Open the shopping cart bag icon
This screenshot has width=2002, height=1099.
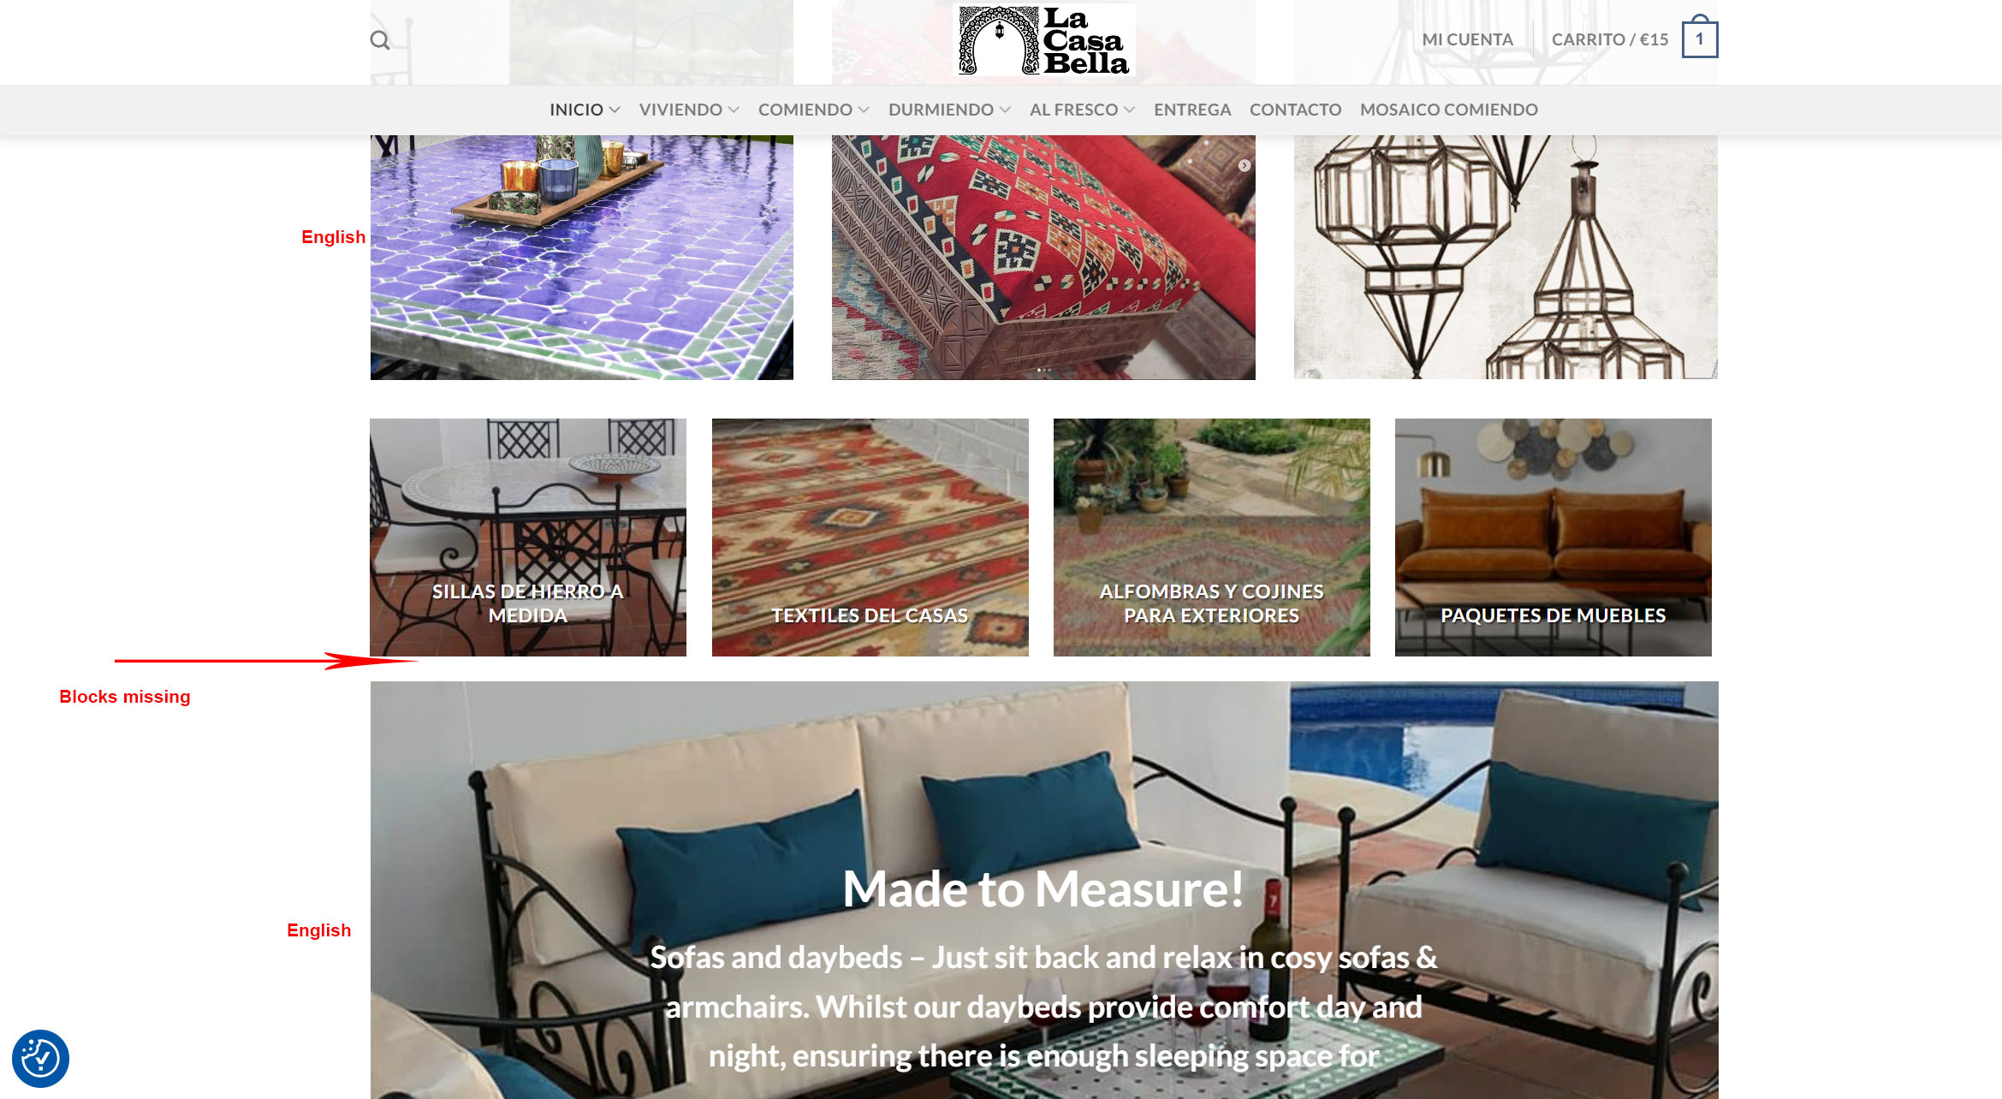click(x=1699, y=38)
